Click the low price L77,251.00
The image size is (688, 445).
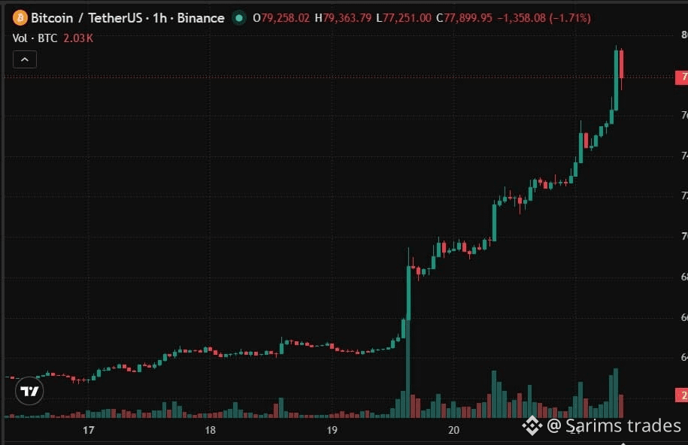click(404, 18)
